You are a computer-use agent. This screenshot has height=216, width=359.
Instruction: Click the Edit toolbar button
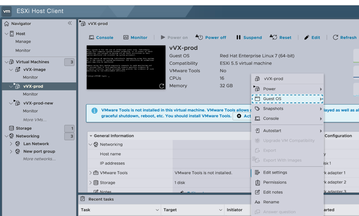(312, 38)
